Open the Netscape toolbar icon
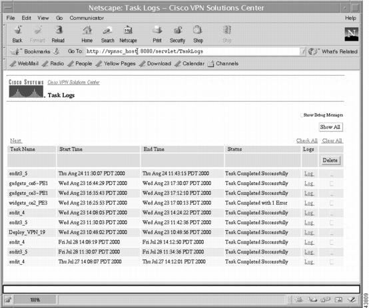369x308 pixels. coord(128,34)
